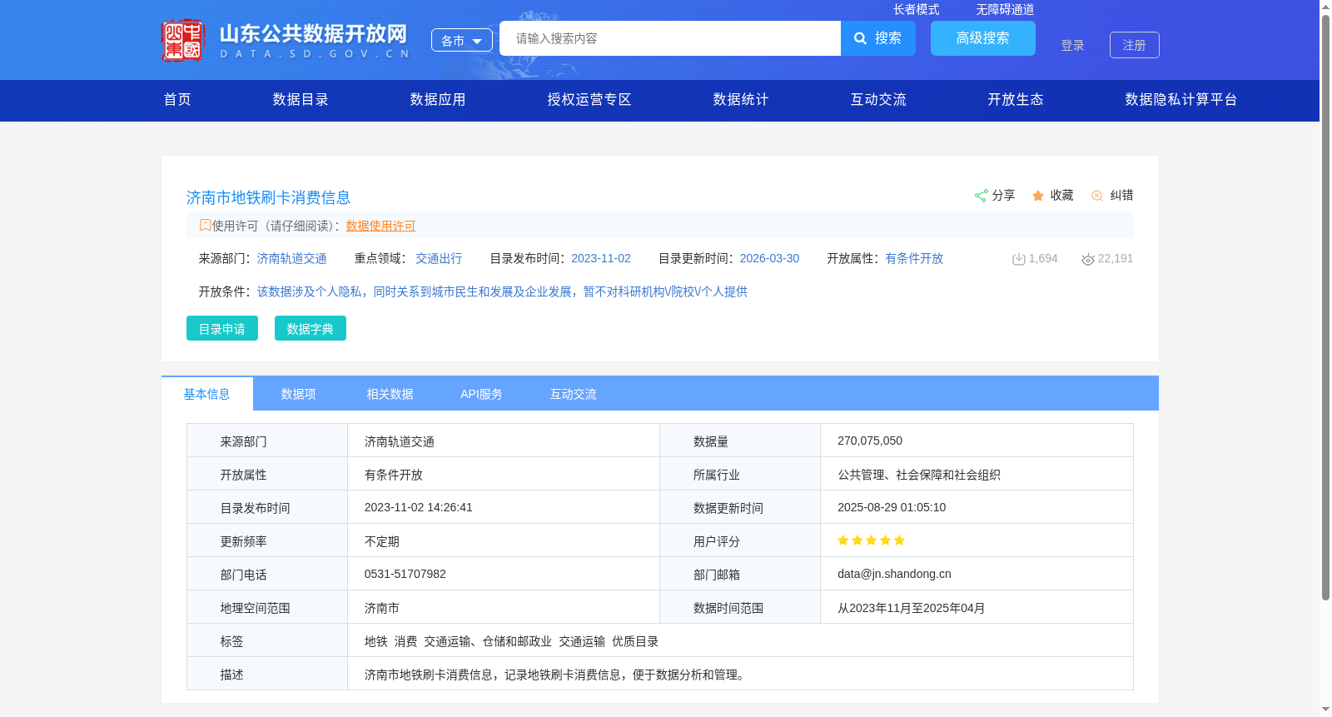The image size is (1332, 717).
Task: Click the scrollbar down arrow
Action: pos(1325,710)
